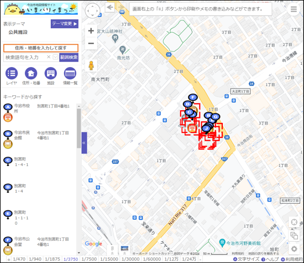Click the scale bar minus button
The image size is (304, 263).
(x=200, y=259)
